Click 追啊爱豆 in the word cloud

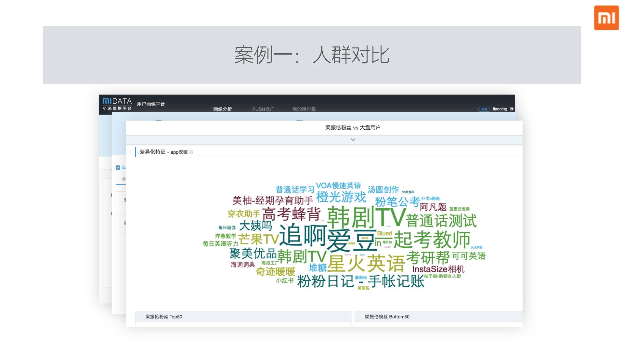pyautogui.click(x=328, y=238)
